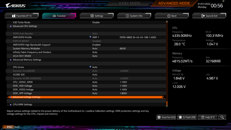Select the grayed EXPO AI BOOST row
The image size is (231, 130).
coord(86,41)
